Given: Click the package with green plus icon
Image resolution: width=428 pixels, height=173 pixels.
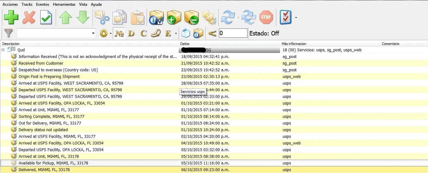Looking at the screenshot, I should coord(174,17).
